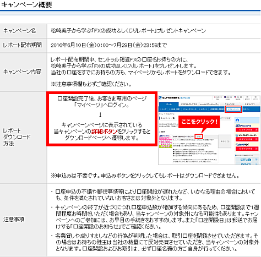This screenshot has width=261, height=257.
Task: Click the ホーム tab in embedded screenshot
Action: tap(169, 104)
